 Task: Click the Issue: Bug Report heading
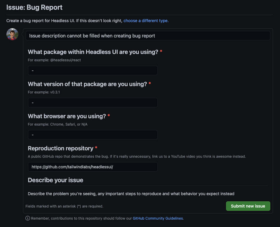(34, 7)
